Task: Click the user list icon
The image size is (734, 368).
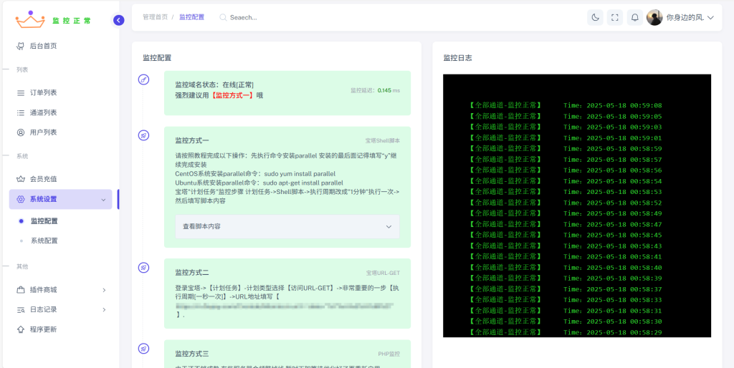Action: click(21, 132)
